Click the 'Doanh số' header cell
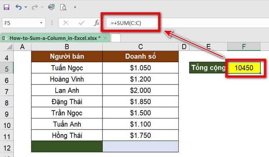The height and width of the screenshot is (157, 269). 141,56
